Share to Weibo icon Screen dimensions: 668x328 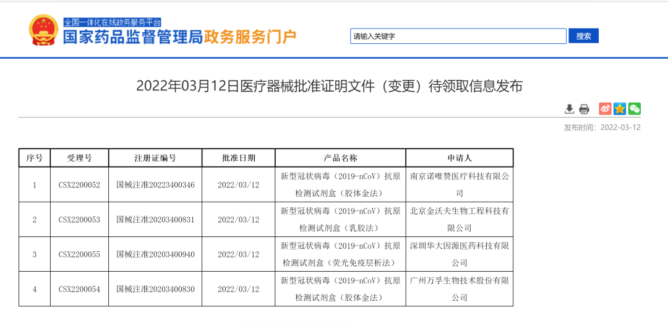(x=605, y=109)
